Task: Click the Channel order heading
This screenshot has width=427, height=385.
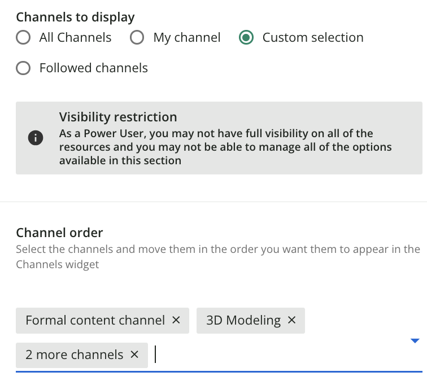Action: pyautogui.click(x=60, y=233)
